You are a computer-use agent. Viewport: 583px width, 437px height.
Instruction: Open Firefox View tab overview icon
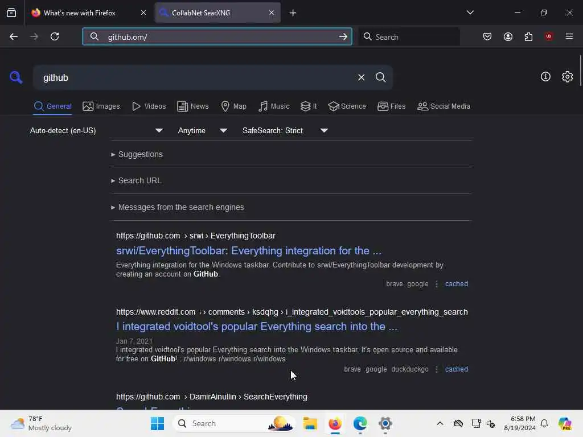pos(11,13)
